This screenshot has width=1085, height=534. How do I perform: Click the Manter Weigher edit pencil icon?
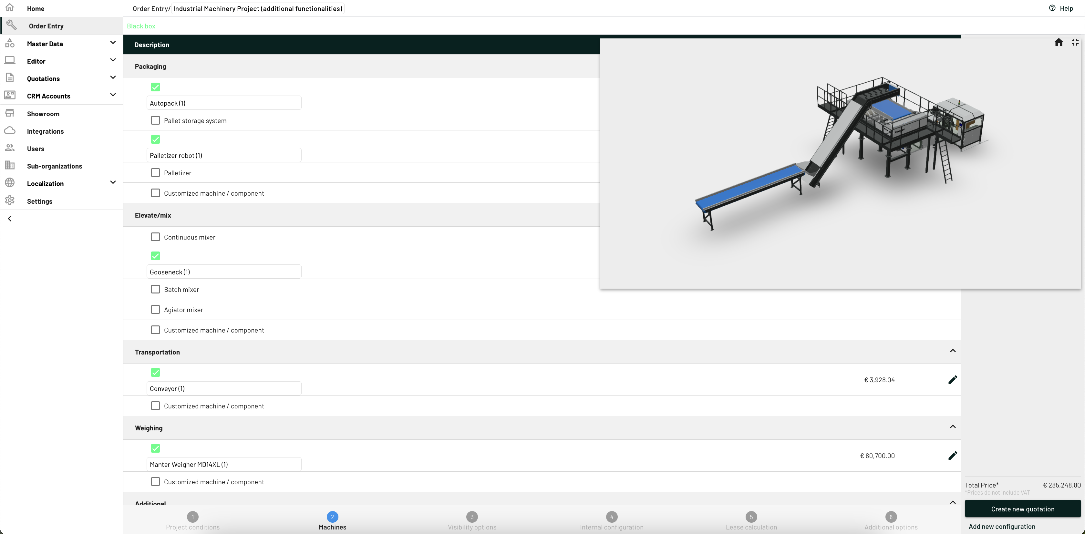[x=952, y=456]
